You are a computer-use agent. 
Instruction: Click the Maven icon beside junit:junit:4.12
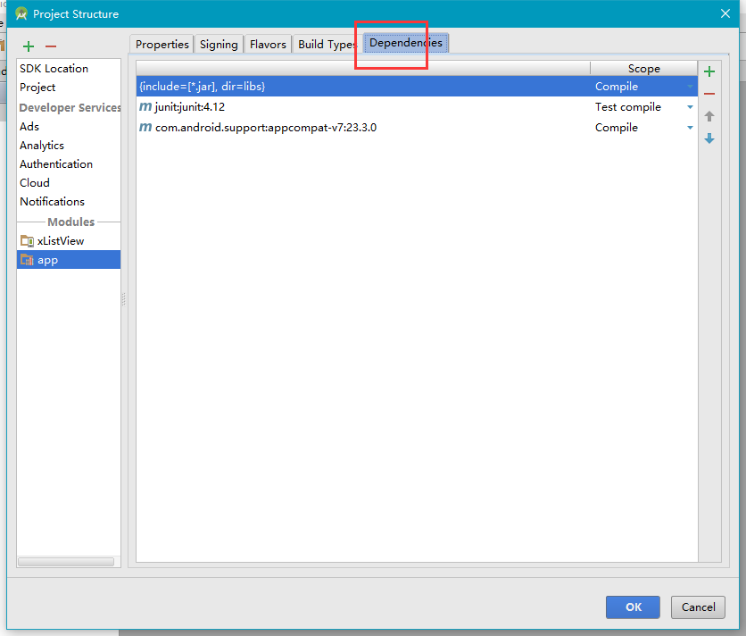(x=145, y=106)
